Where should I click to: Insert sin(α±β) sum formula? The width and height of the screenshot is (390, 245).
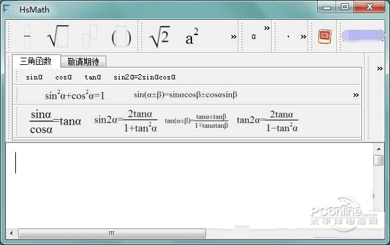tap(185, 95)
